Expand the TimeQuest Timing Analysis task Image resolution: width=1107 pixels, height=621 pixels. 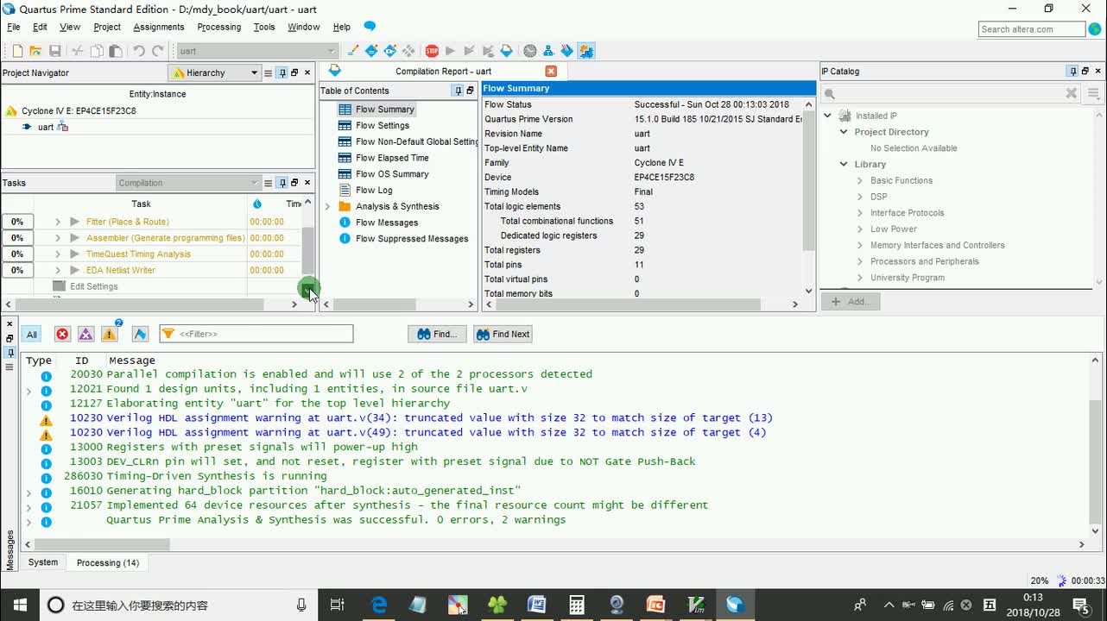58,254
